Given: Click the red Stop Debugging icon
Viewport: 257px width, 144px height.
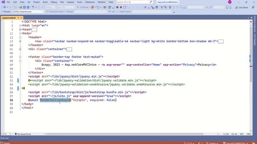Looking at the screenshot, I should tap(121, 7).
